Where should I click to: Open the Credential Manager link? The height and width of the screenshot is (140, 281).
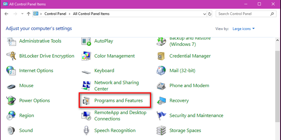pyautogui.click(x=190, y=56)
